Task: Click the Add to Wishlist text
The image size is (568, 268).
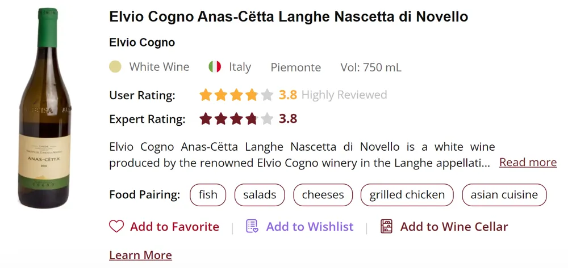Action: point(310,227)
